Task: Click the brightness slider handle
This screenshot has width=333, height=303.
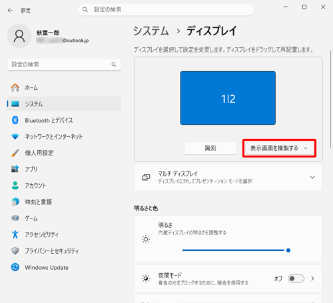Action: click(x=288, y=251)
